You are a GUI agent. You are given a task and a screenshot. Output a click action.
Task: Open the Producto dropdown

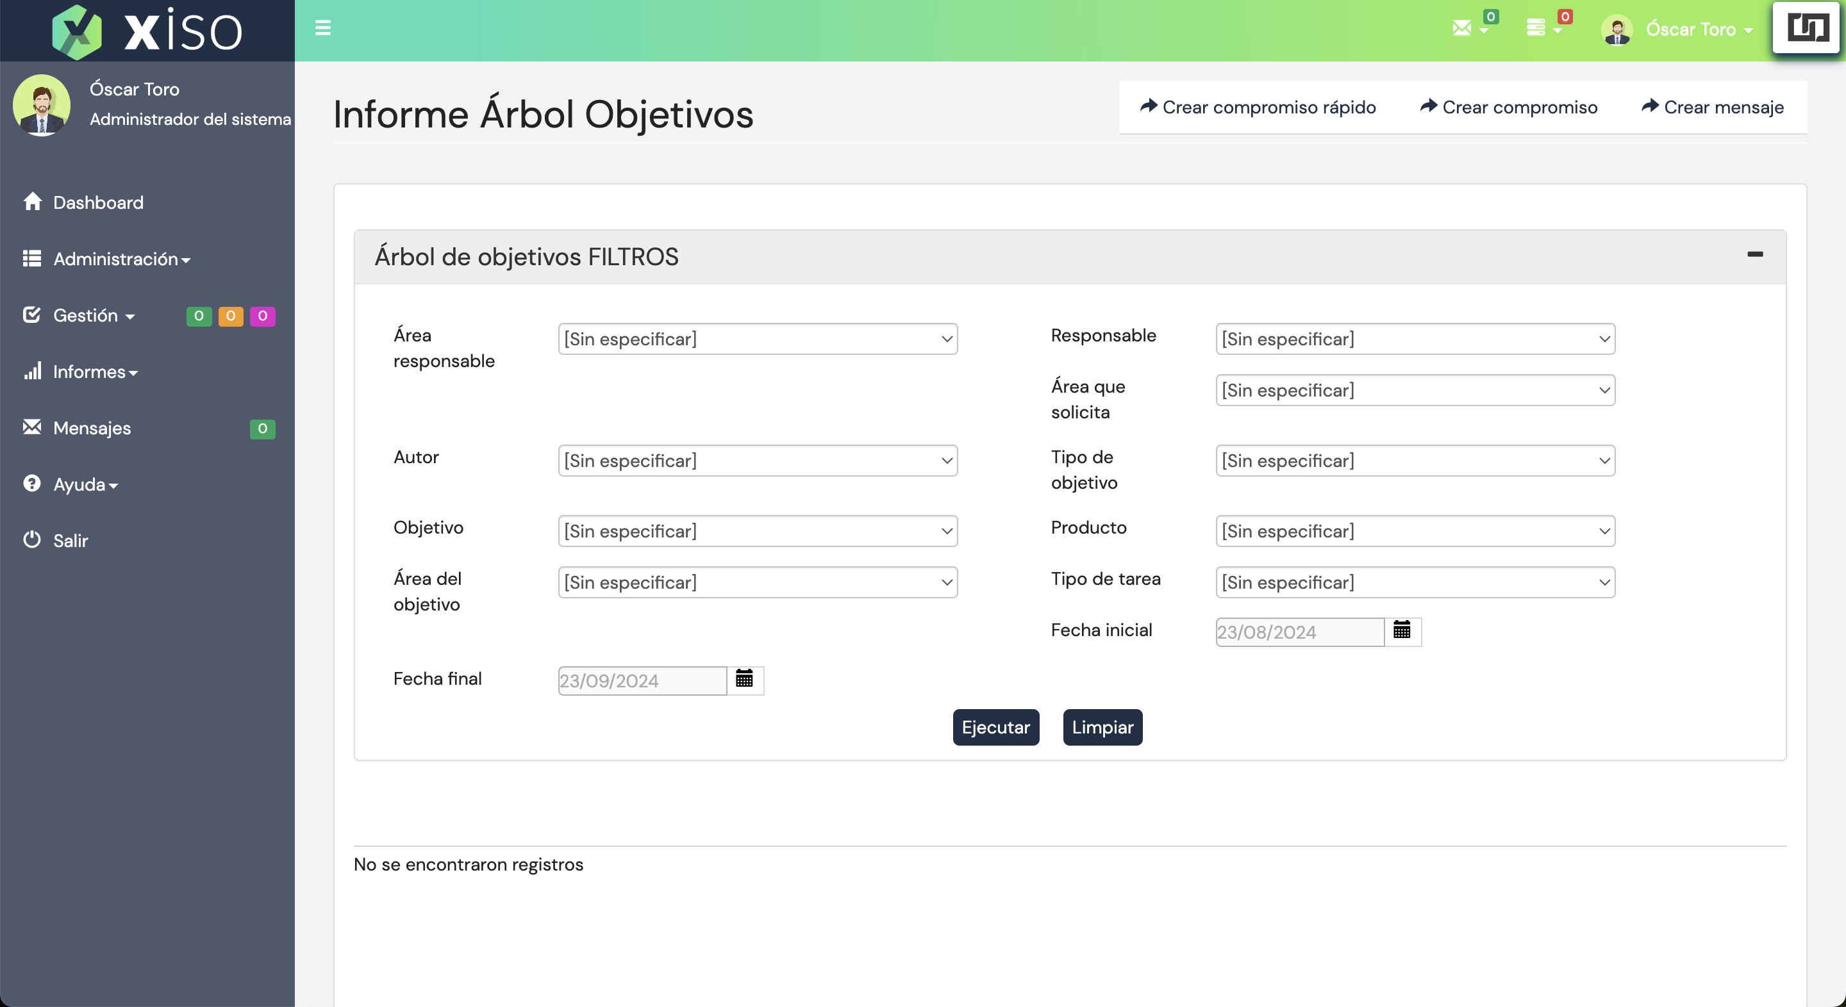click(x=1415, y=530)
